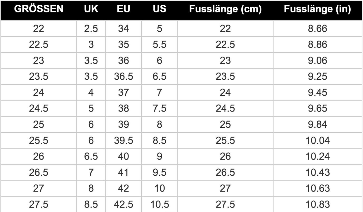363x212 pixels.
Task: Select the 10.83 inch cell
Action: click(x=317, y=204)
